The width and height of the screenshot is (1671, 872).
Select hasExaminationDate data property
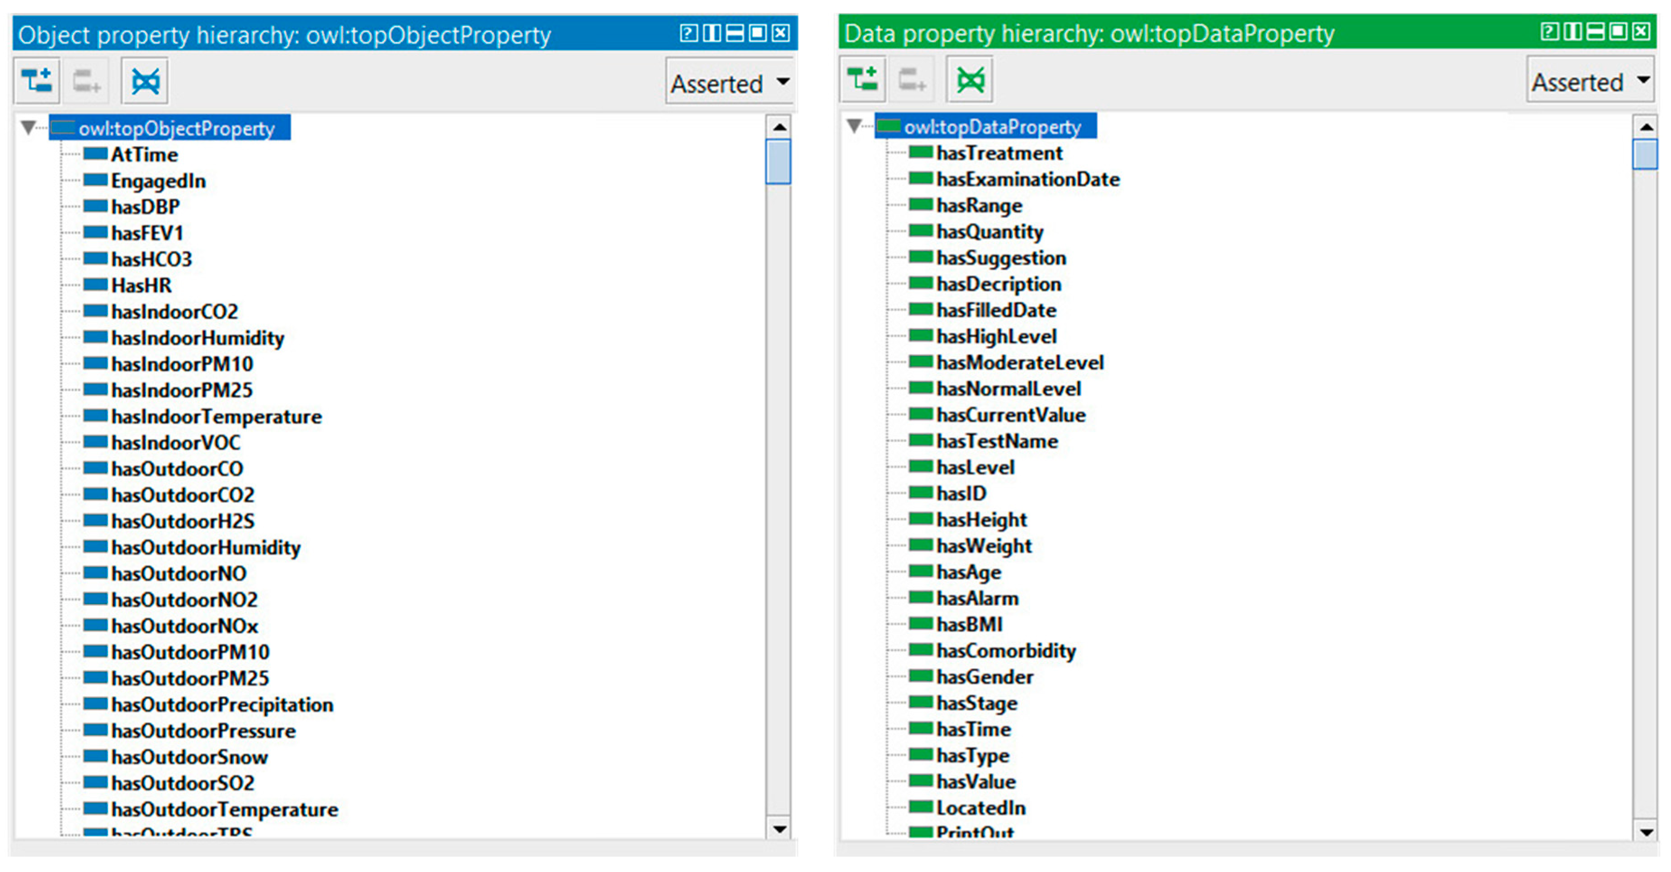point(1027,179)
